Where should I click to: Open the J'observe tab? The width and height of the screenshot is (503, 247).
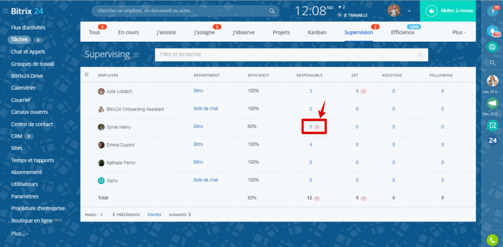[244, 32]
